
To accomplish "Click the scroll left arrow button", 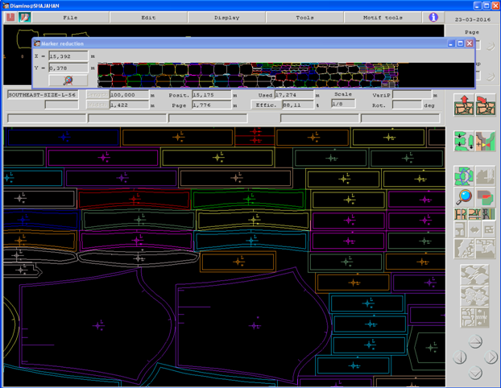I will (460, 357).
